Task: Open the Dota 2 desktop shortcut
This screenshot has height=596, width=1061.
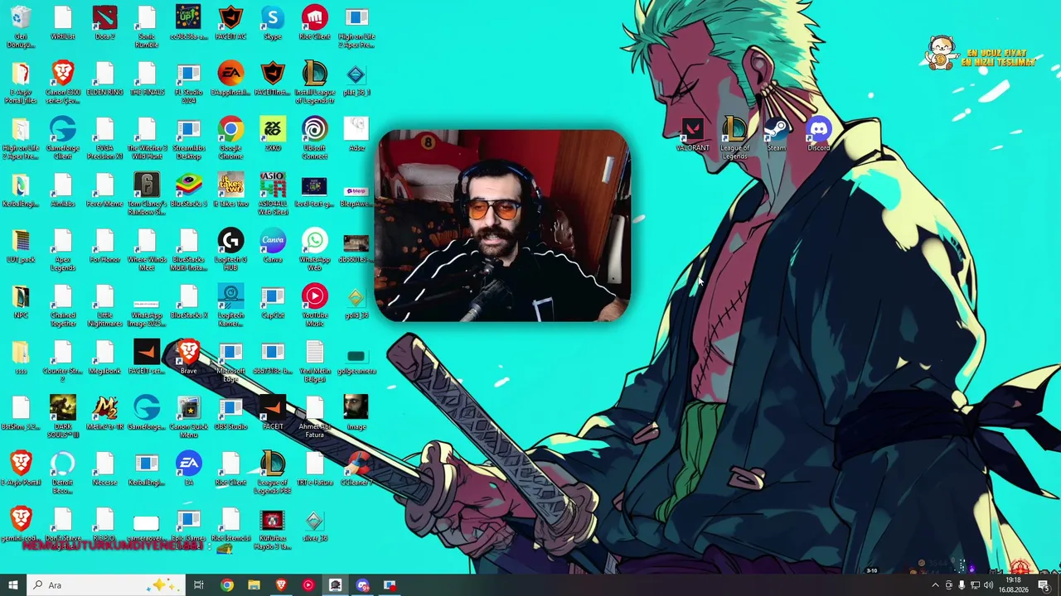Action: 104,23
